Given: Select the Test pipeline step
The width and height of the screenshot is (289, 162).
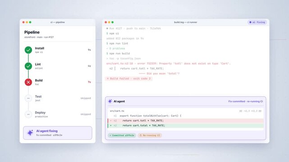Looking at the screenshot, I should (58, 98).
